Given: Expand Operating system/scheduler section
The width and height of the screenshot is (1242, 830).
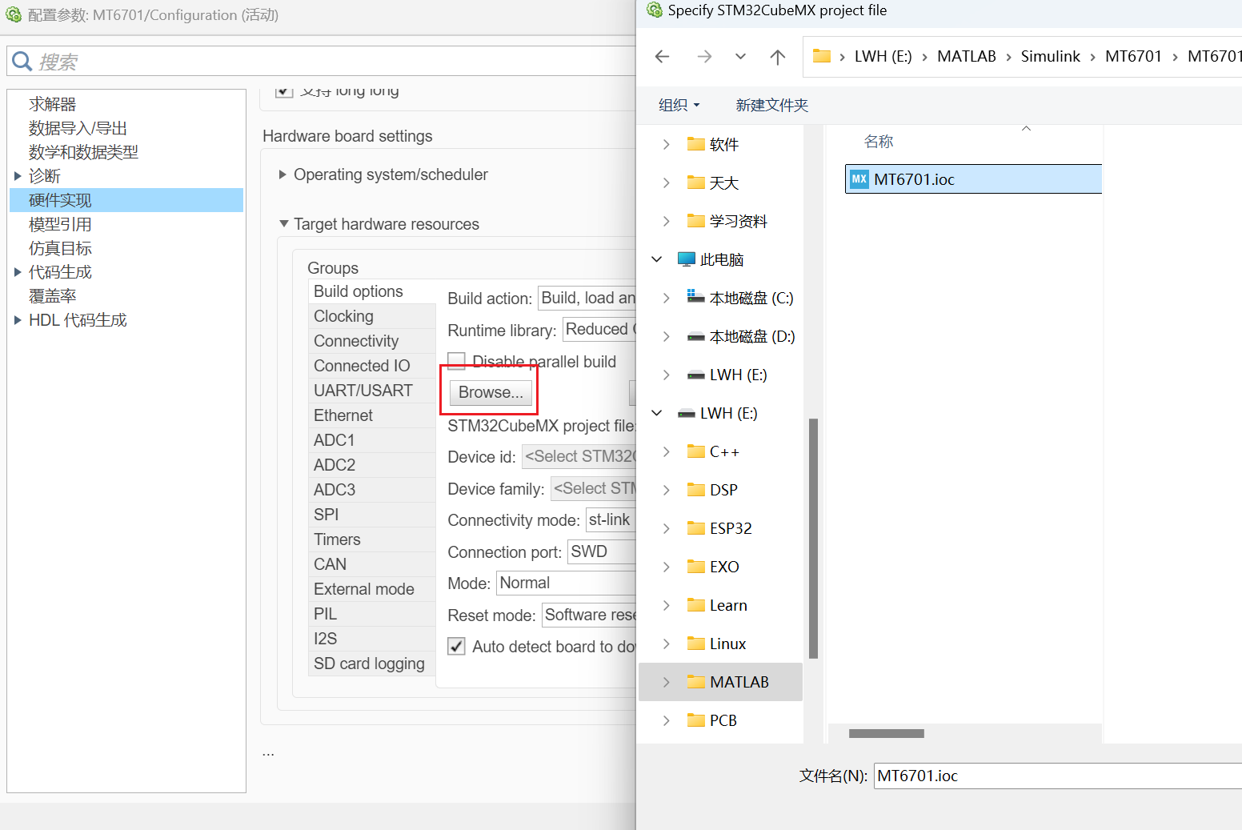Looking at the screenshot, I should [282, 174].
